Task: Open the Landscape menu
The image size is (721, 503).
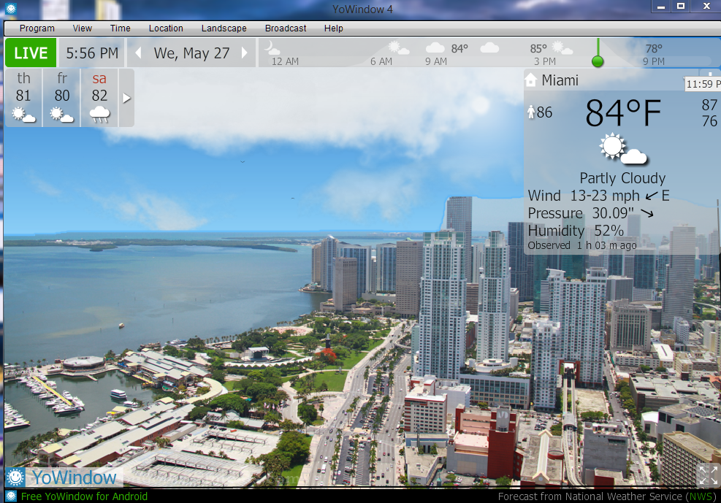Action: tap(224, 28)
